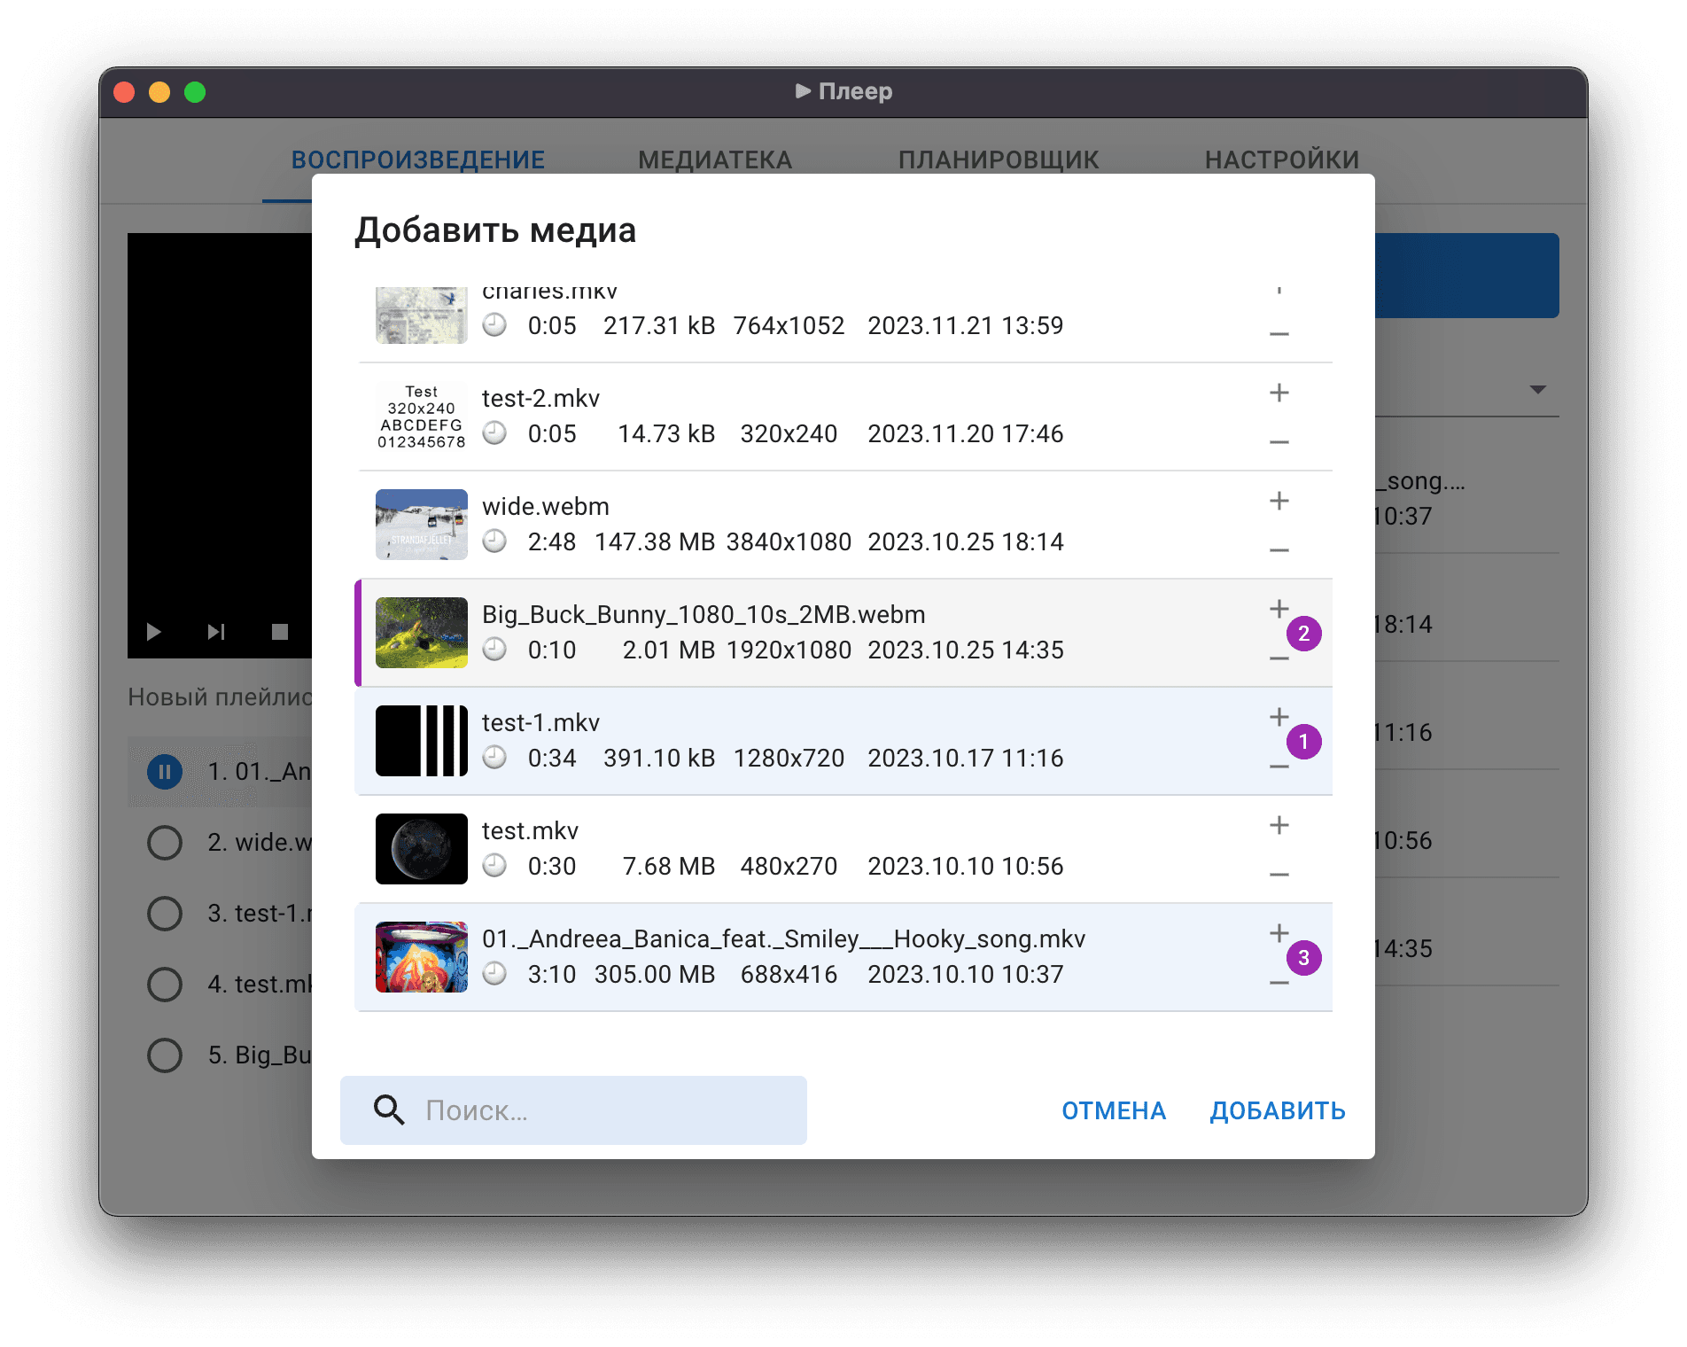The height and width of the screenshot is (1347, 1687).
Task: Click minus icon for test-1.mkv
Action: 1279,767
